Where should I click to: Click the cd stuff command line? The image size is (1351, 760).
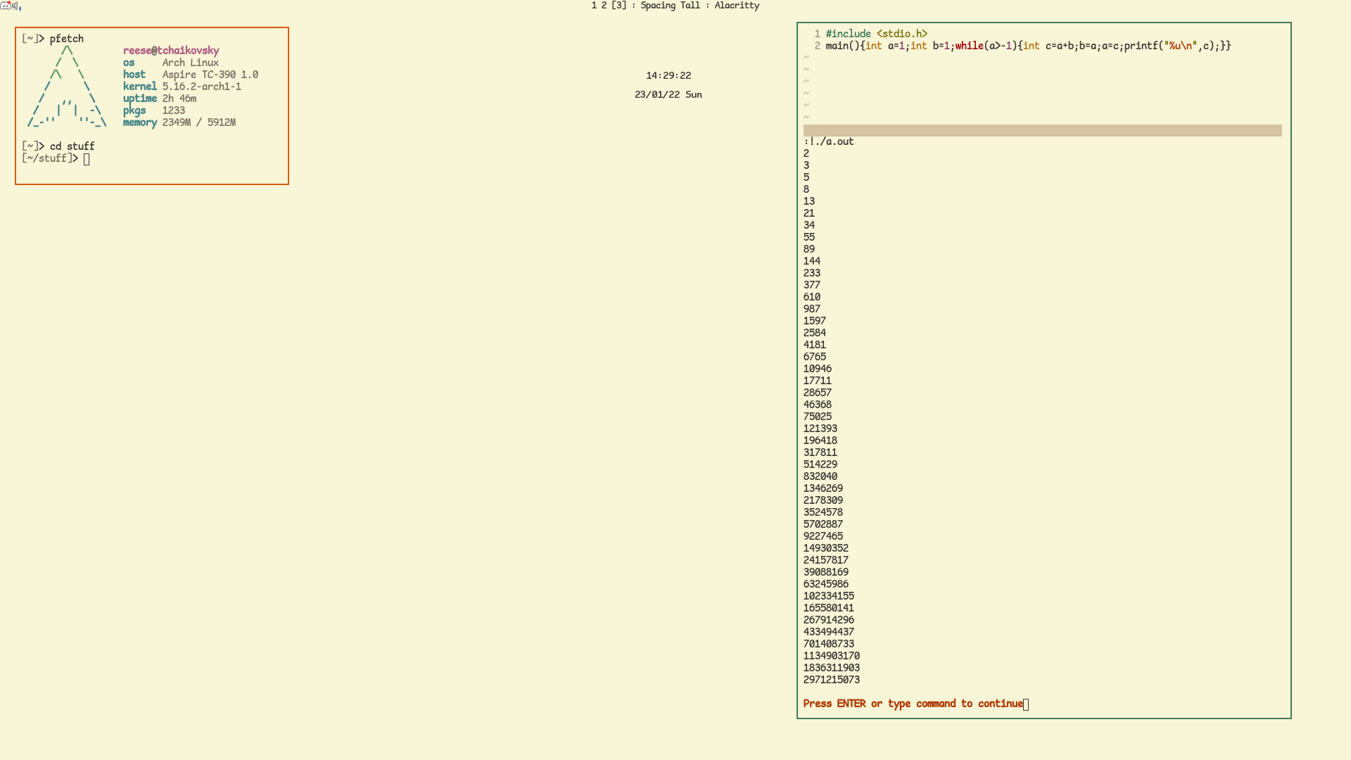(x=72, y=146)
